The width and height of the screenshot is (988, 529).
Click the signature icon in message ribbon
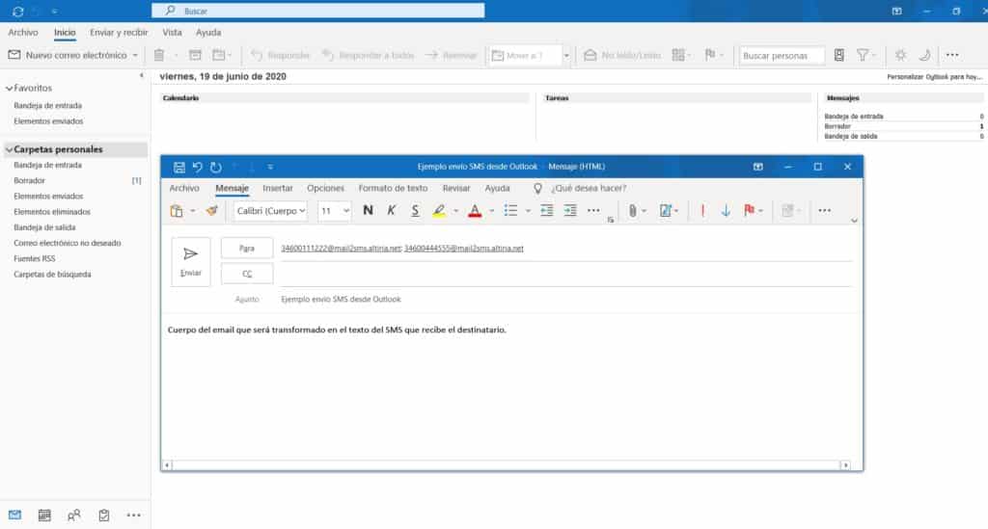[666, 211]
